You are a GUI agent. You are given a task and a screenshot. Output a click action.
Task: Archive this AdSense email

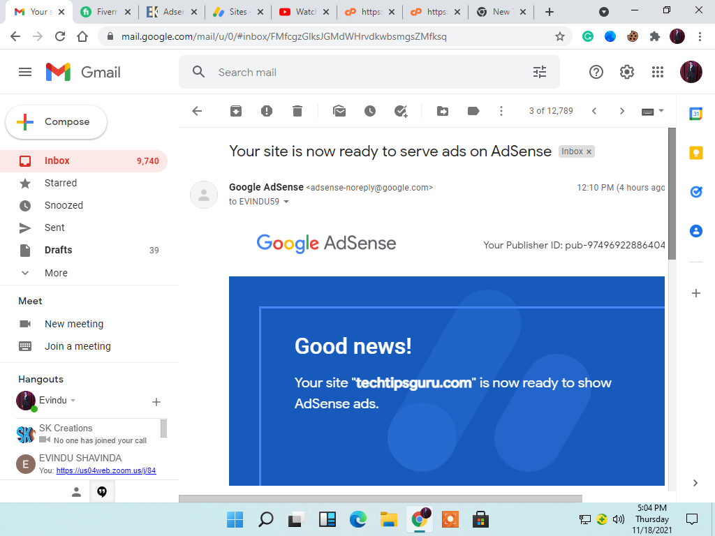click(x=236, y=111)
